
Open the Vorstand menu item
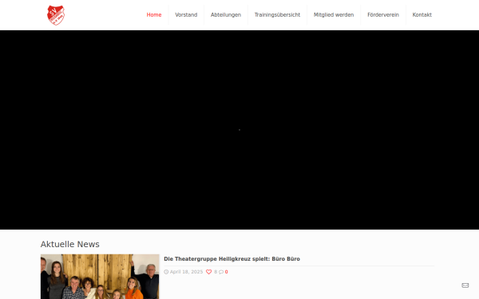coord(186,14)
